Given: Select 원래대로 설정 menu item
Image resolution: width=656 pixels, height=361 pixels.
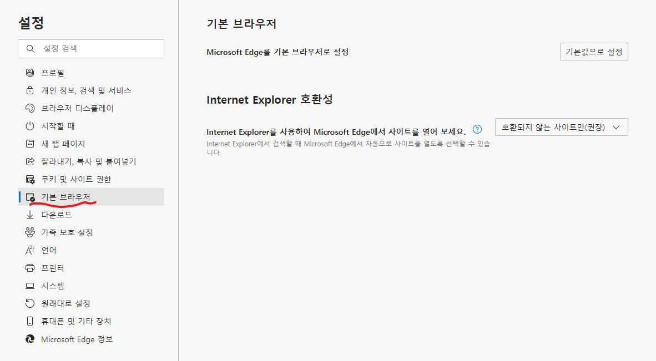Looking at the screenshot, I should (91, 303).
